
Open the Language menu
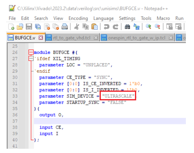coord(104,18)
